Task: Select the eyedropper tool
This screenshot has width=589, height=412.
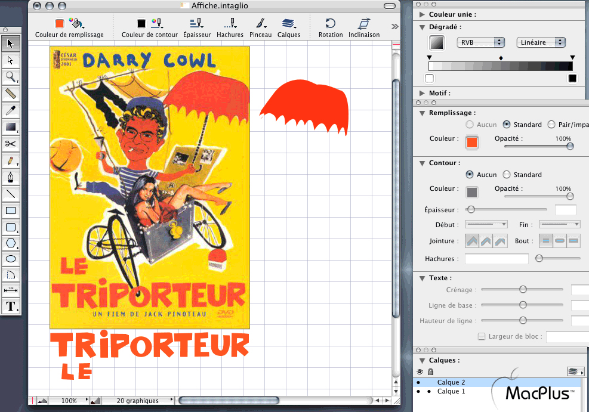Action: coord(11,110)
